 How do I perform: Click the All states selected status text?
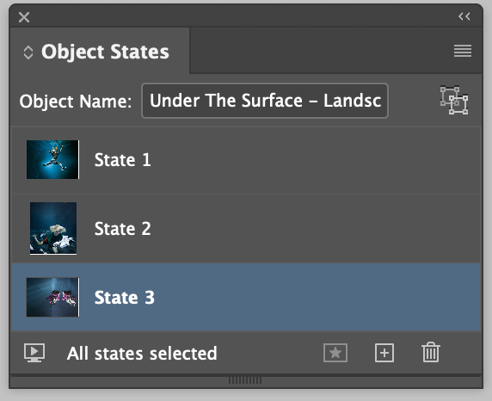pos(142,354)
